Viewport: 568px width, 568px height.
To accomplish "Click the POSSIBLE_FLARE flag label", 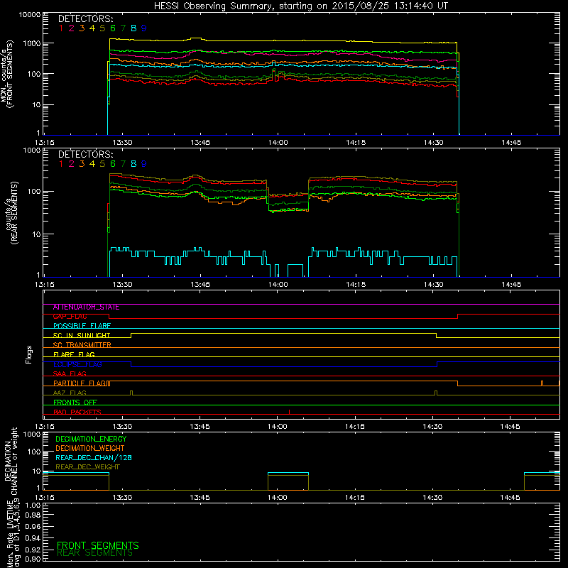I will [x=82, y=326].
